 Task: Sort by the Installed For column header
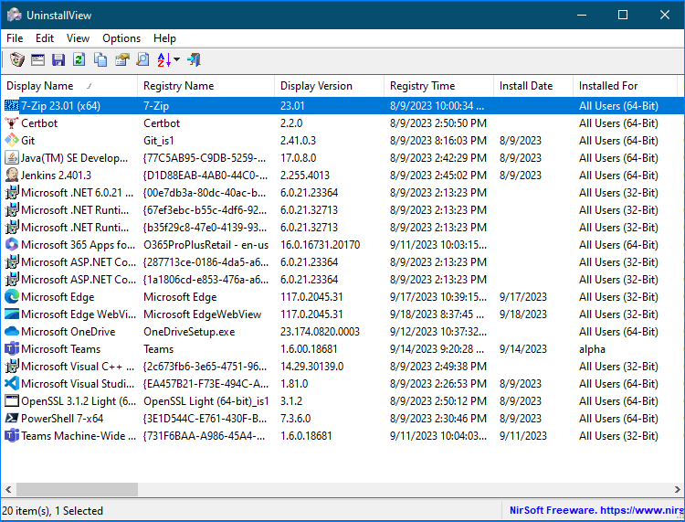point(625,86)
